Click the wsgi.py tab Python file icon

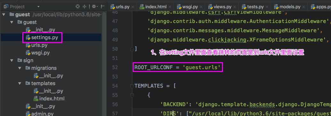point(179,7)
